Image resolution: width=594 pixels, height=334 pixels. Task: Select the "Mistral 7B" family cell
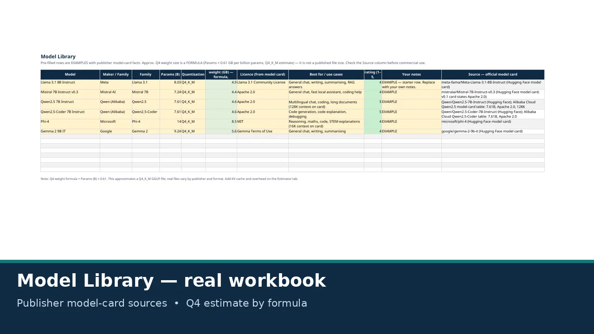click(x=146, y=94)
